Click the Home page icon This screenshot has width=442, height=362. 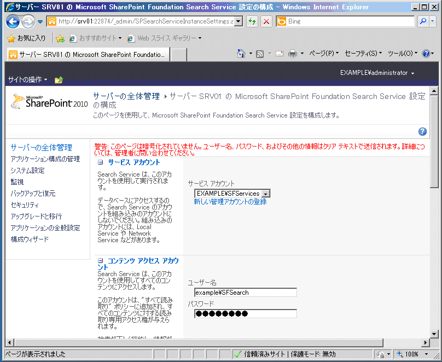pyautogui.click(x=241, y=53)
